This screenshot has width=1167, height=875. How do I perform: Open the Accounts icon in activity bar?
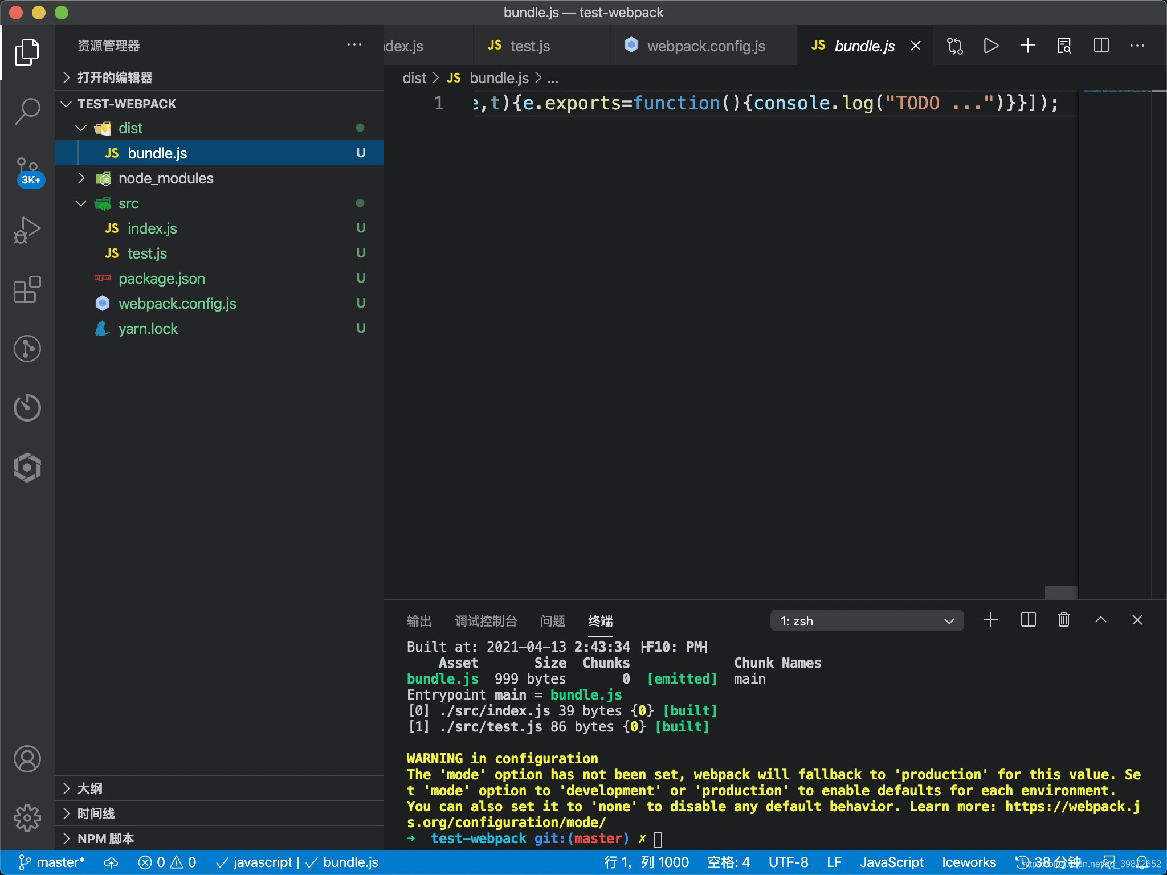(x=27, y=759)
